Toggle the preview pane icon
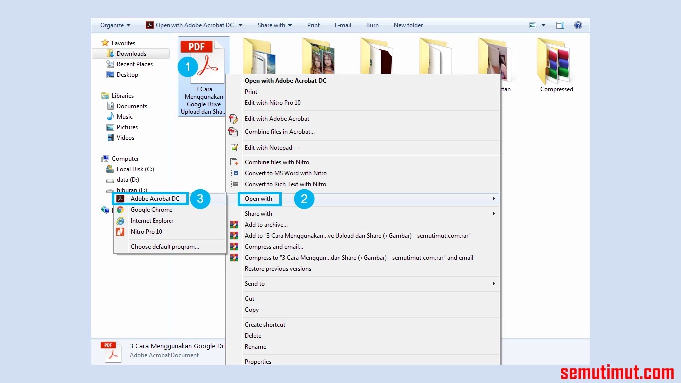 [560, 25]
